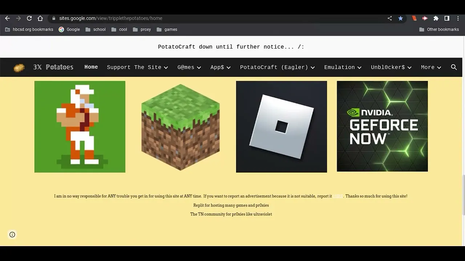Share this page using the share icon

[389, 18]
